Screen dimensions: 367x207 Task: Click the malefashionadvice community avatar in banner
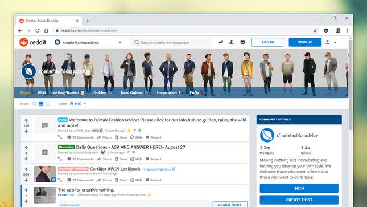(x=28, y=71)
